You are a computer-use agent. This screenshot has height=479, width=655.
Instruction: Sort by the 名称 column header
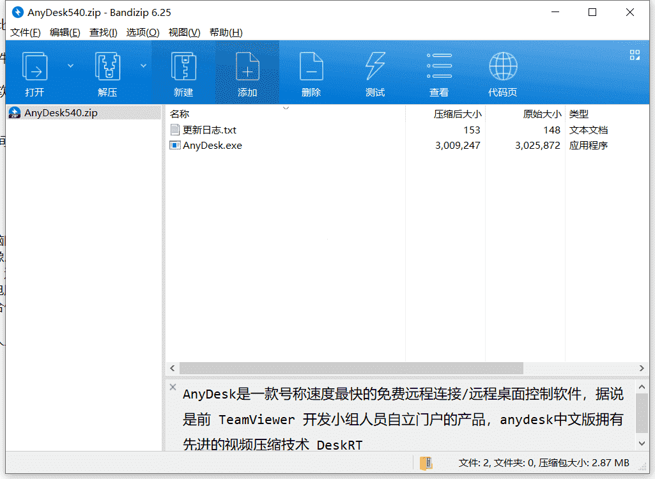286,114
